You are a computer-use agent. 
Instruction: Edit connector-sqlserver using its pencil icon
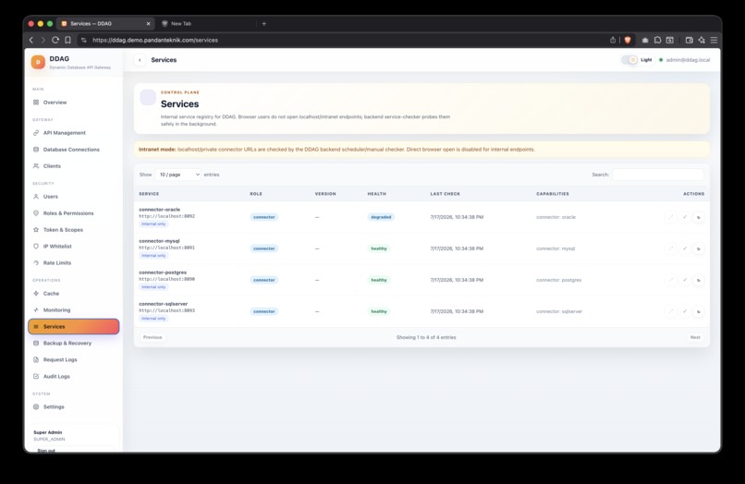(x=670, y=311)
